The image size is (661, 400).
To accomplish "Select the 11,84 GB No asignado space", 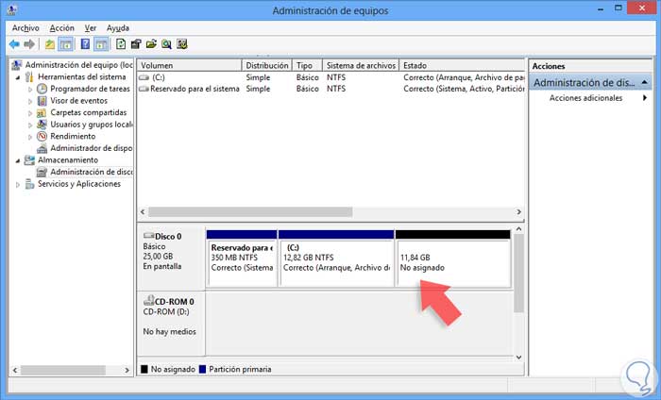I will pos(452,258).
